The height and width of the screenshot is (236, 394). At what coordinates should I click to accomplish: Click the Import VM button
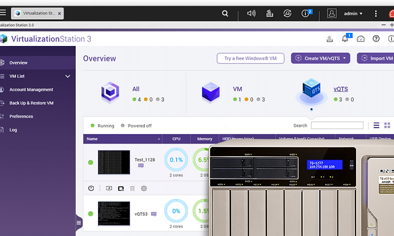pyautogui.click(x=375, y=58)
